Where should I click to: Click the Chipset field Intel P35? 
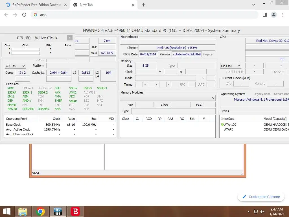[177, 48]
